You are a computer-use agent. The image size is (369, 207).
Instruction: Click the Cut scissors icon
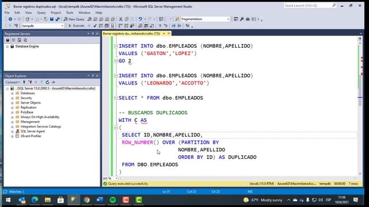(121, 19)
